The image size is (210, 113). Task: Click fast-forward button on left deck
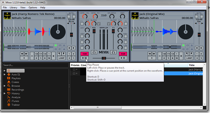[x=26, y=54]
